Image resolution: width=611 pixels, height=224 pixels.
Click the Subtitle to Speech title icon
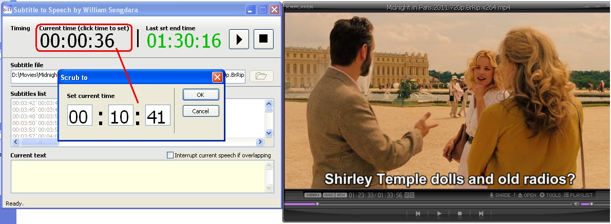[x=7, y=10]
